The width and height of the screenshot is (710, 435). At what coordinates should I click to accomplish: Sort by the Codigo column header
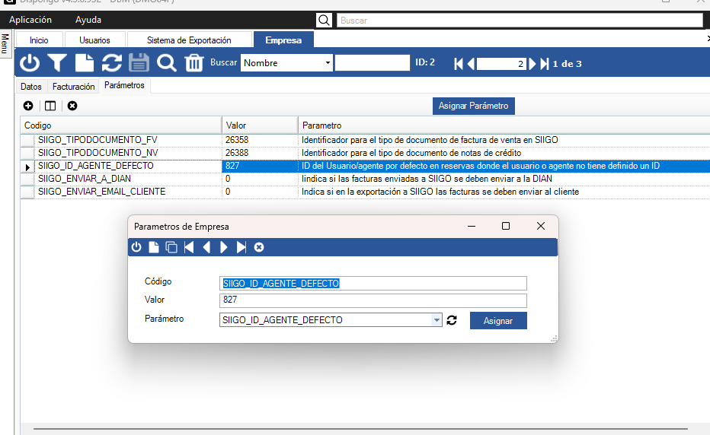tap(121, 125)
